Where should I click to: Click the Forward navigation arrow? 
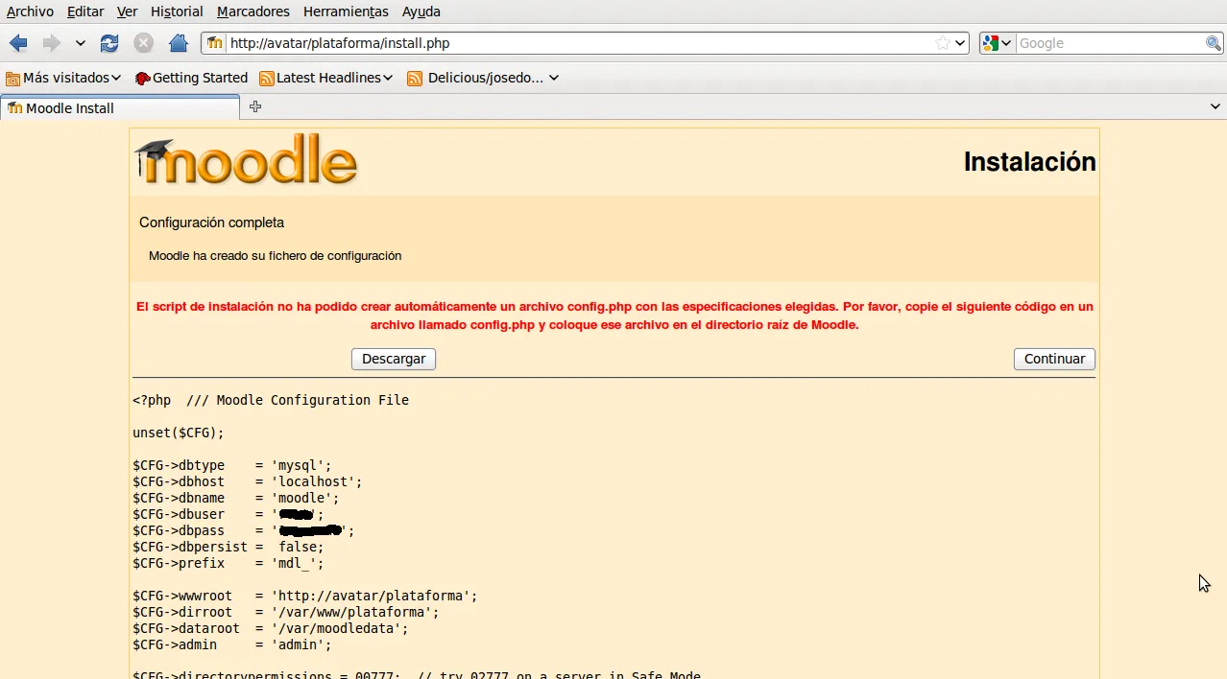coord(51,43)
